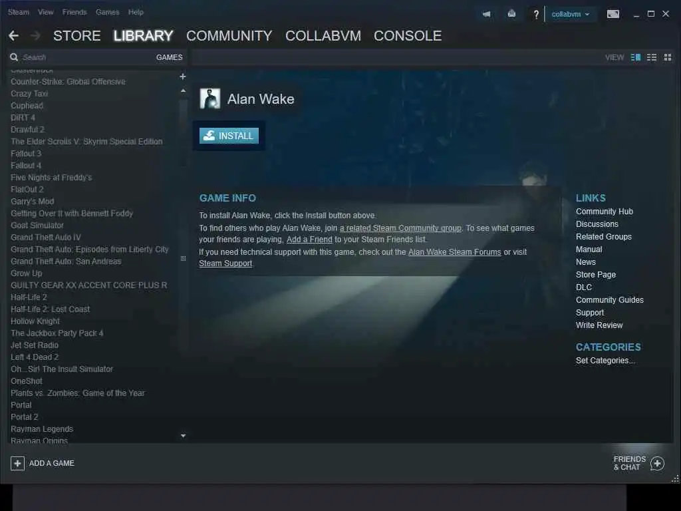This screenshot has height=511, width=681.
Task: Go to the CONSOLE tab
Action: pos(408,36)
